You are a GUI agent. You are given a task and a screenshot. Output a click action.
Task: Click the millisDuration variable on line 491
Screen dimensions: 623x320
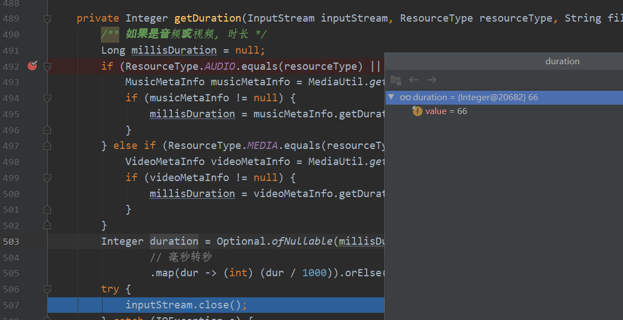point(174,50)
